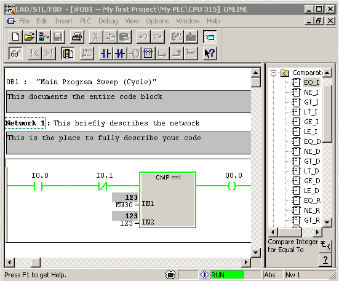Screen dimensions: 339x281
Task: Select the CMP ==I compare box
Action: click(x=168, y=200)
